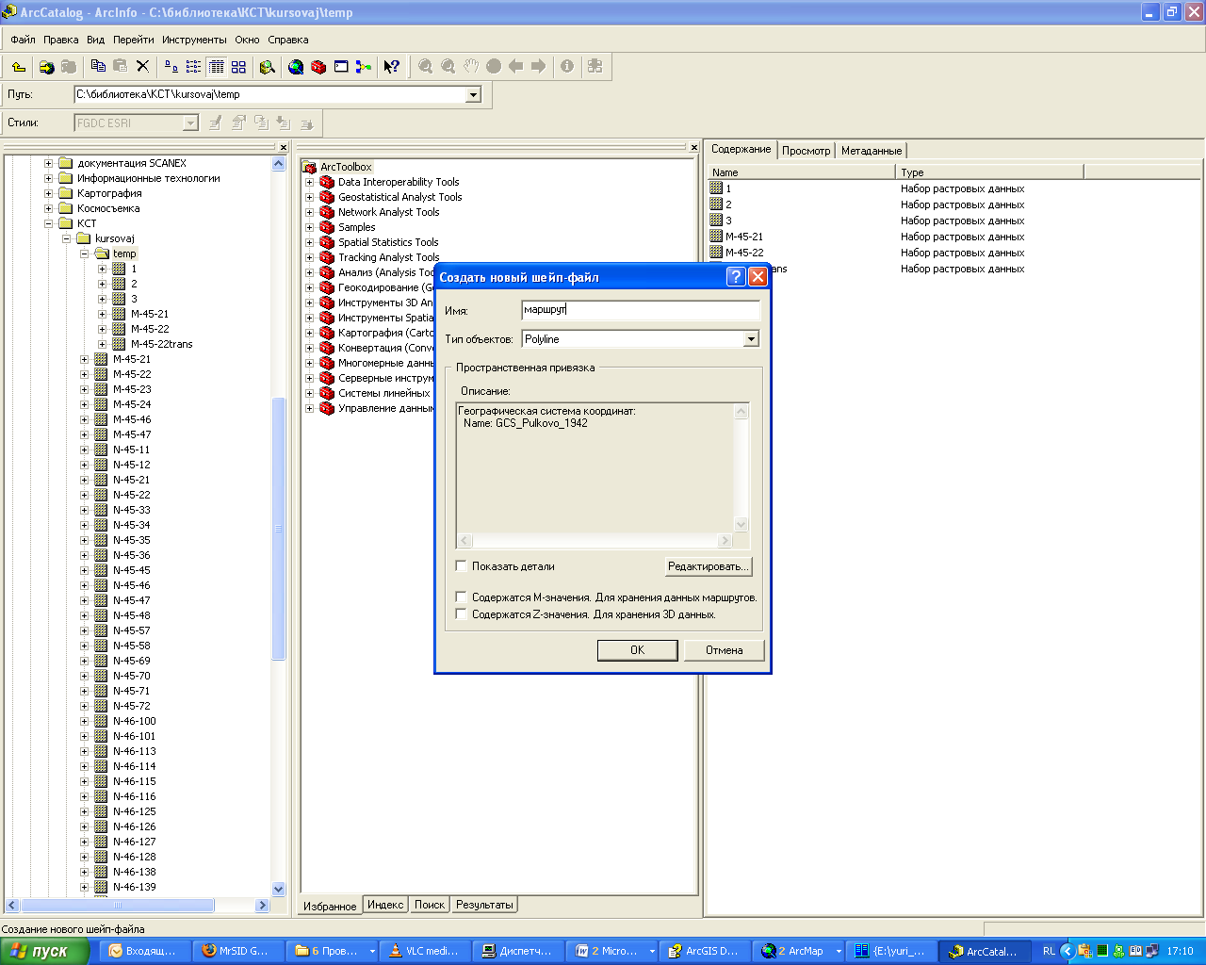This screenshot has height=965, width=1206.
Task: Open the Command Line window icon
Action: pyautogui.click(x=341, y=66)
